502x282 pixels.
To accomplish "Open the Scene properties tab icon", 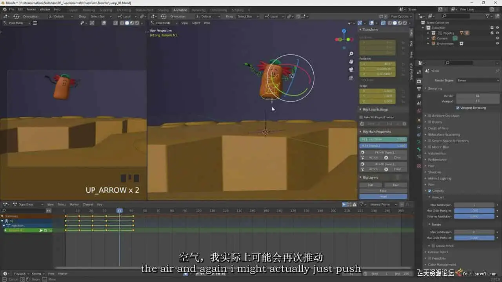I will [x=419, y=103].
